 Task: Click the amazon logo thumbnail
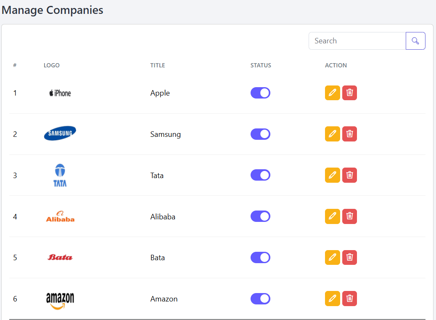coord(60,301)
